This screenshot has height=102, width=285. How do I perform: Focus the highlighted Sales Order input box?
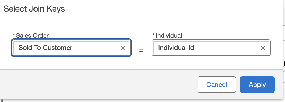pyautogui.click(x=71, y=48)
